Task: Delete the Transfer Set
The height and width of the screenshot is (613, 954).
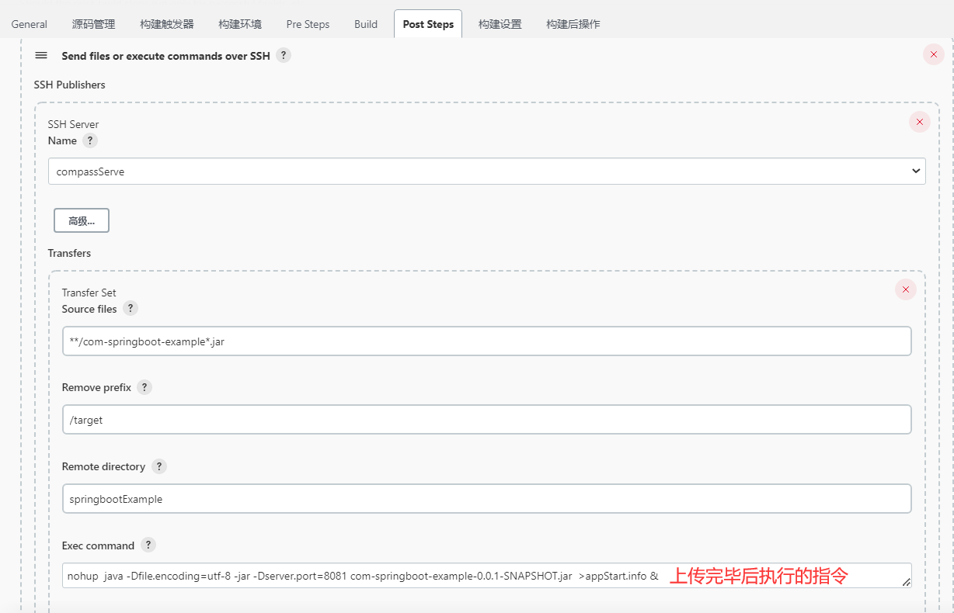Action: 906,289
